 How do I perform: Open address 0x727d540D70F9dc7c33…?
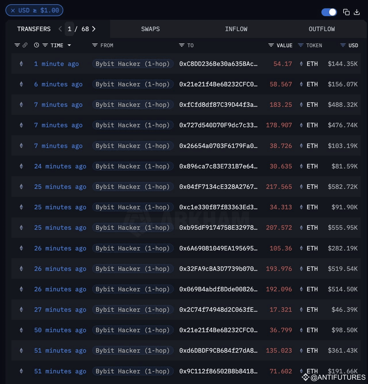(218, 125)
